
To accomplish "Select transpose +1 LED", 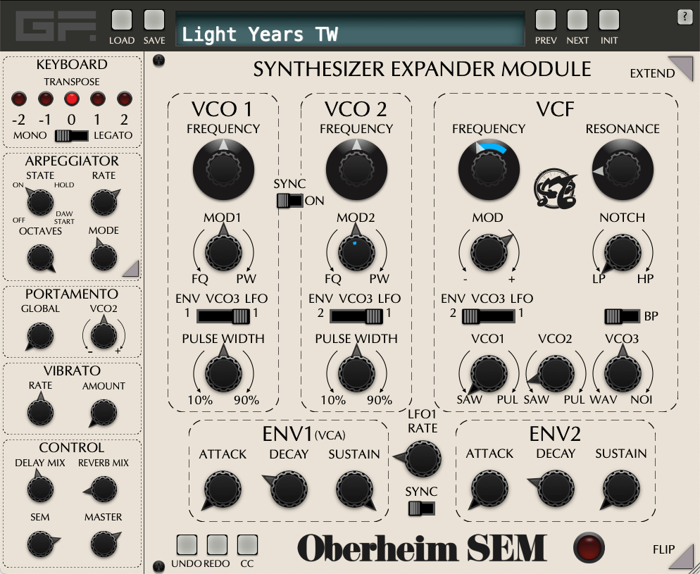I will point(98,99).
